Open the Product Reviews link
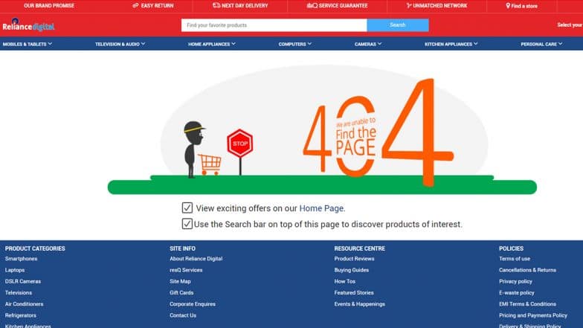The height and width of the screenshot is (328, 583). [x=354, y=259]
